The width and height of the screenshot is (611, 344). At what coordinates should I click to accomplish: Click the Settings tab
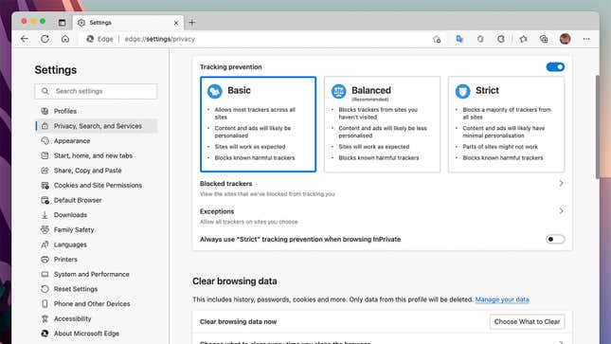tap(129, 23)
